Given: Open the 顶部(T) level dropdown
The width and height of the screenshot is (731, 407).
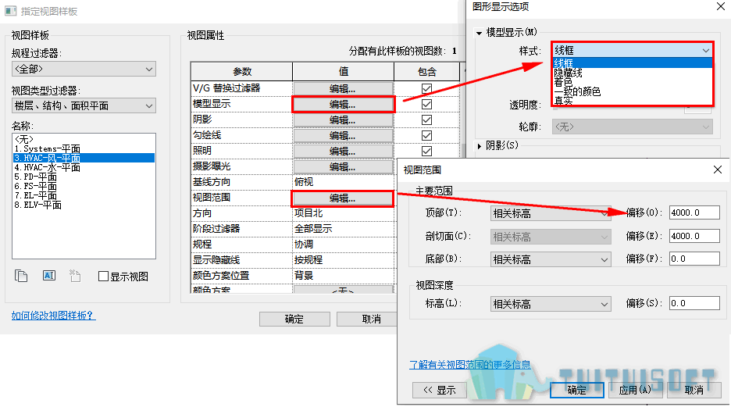Looking at the screenshot, I should pos(551,213).
